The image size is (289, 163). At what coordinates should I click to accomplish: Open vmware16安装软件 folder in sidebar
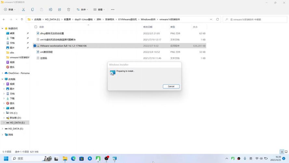tap(18, 57)
